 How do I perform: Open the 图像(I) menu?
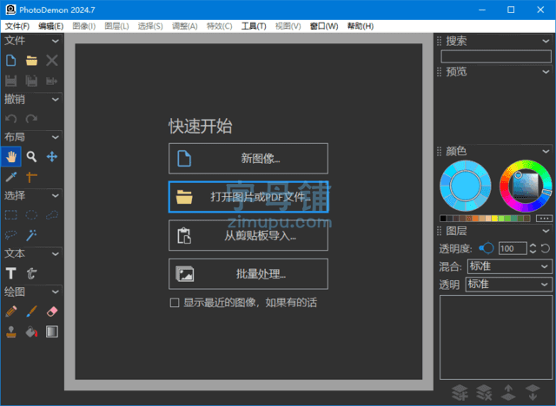(x=84, y=26)
